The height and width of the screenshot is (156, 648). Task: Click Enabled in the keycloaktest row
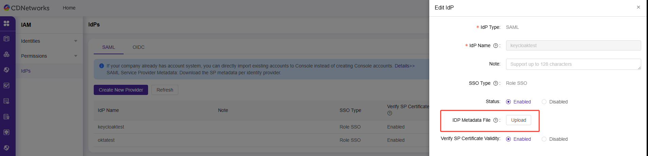396,127
